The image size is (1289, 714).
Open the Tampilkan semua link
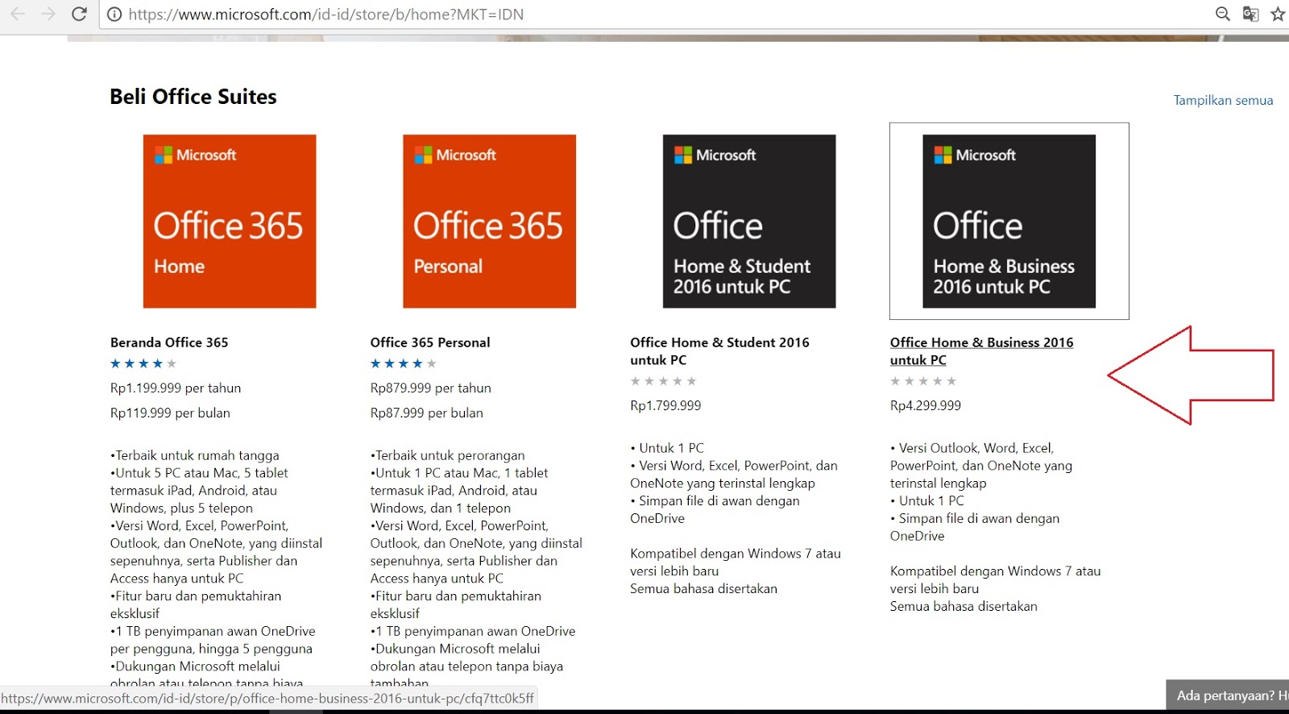click(x=1223, y=101)
